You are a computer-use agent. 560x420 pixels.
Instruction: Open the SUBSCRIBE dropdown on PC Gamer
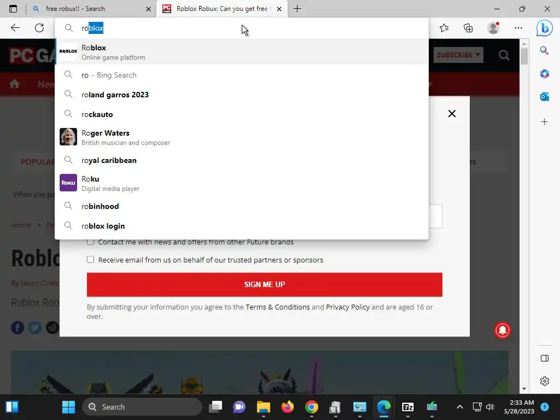458,55
